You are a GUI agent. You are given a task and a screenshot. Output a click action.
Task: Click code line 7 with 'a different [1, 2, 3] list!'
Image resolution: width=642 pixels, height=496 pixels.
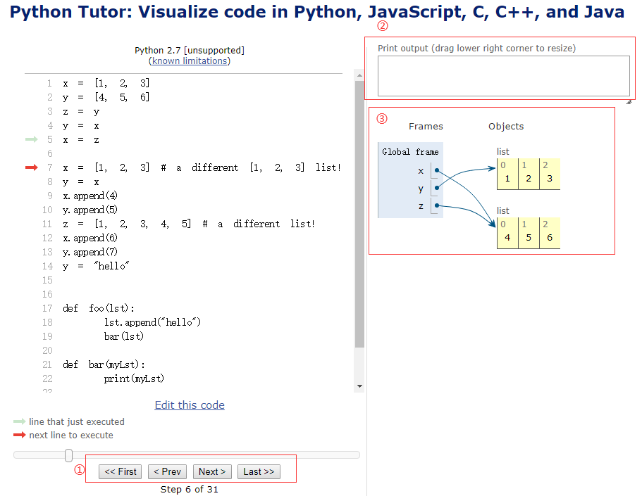click(x=202, y=167)
